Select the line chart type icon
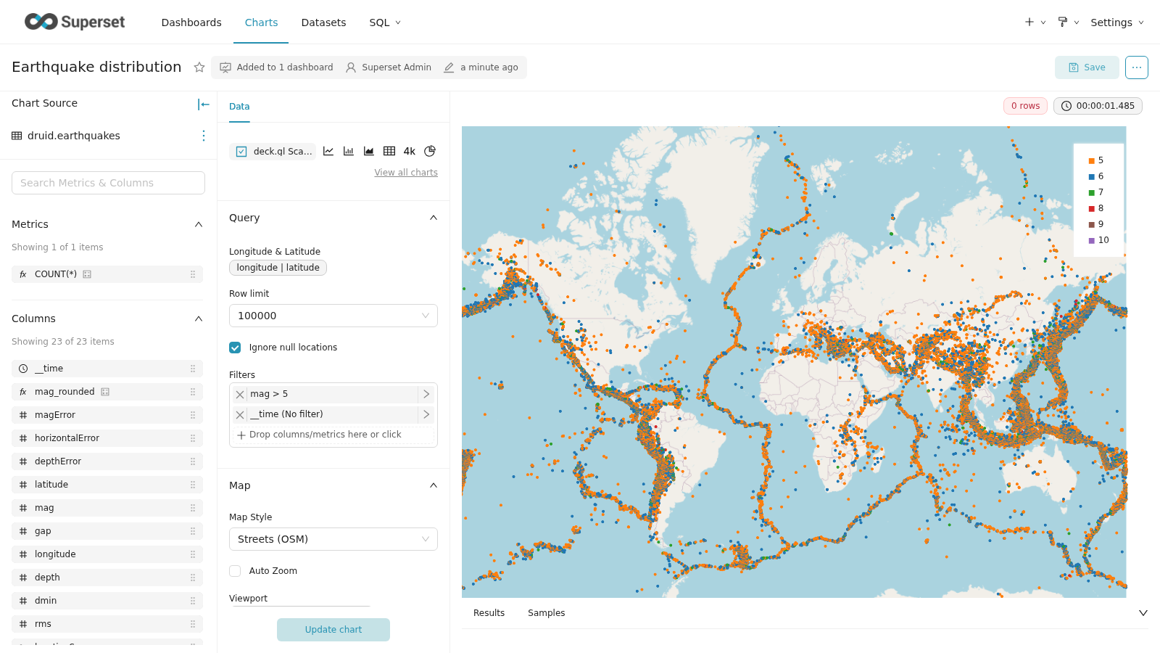This screenshot has width=1160, height=653. [x=328, y=151]
